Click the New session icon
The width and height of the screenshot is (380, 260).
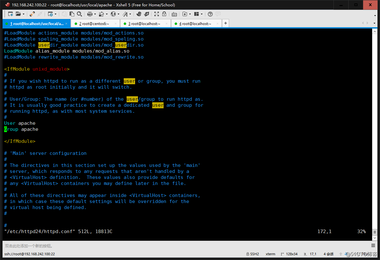(10, 14)
